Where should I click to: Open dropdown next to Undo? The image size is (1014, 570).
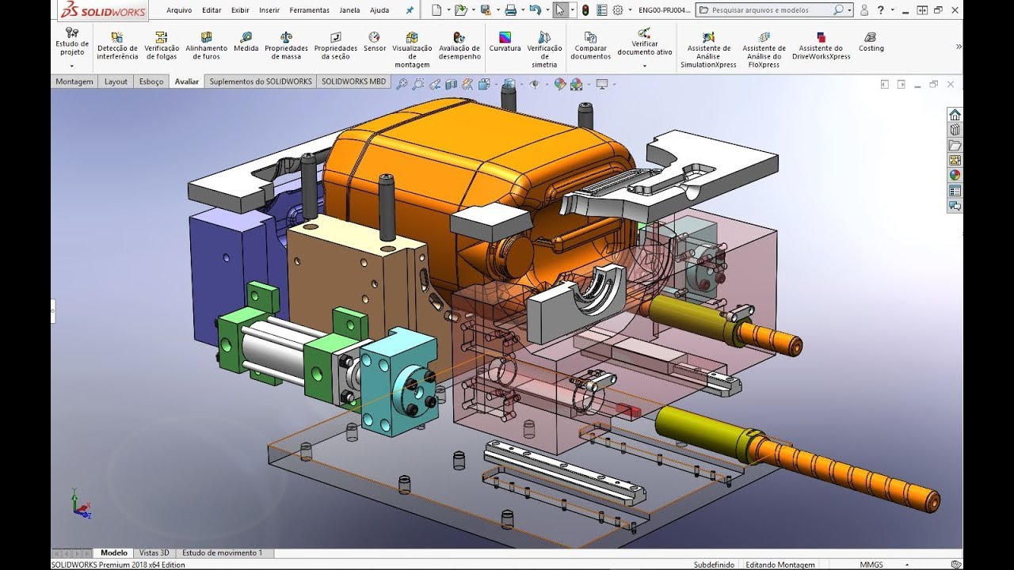point(547,10)
